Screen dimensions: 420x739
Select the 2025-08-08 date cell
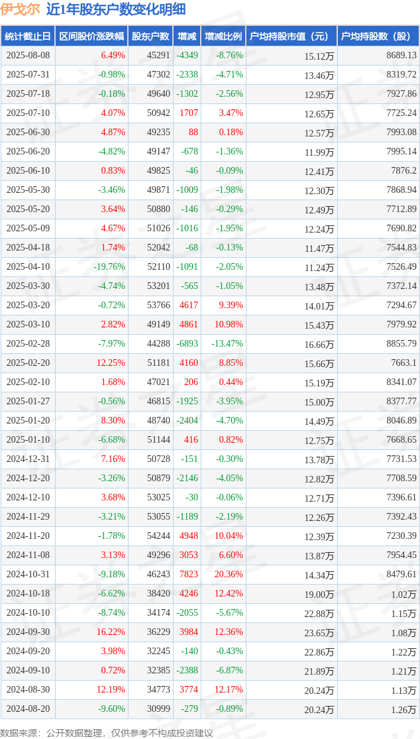tap(28, 55)
